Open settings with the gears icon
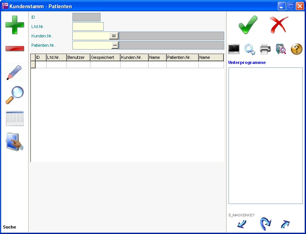Viewport: 306px width, 234px height. (250, 49)
